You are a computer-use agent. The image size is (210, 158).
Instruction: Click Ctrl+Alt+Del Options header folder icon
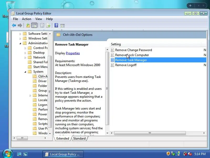(58, 35)
